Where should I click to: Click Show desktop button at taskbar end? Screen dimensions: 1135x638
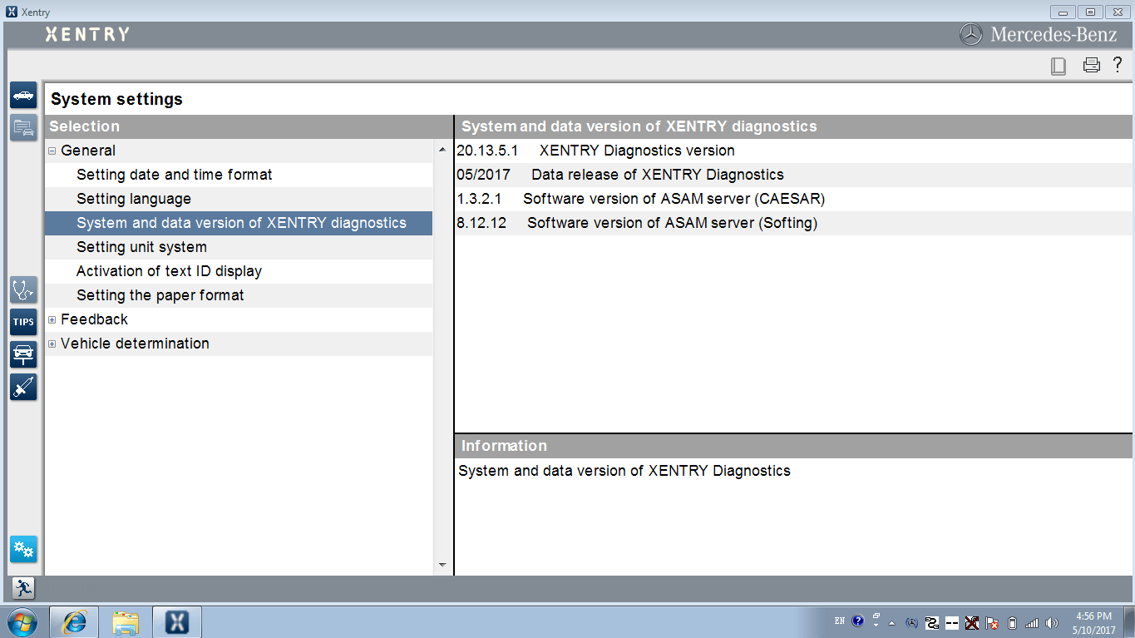pyautogui.click(x=1128, y=622)
